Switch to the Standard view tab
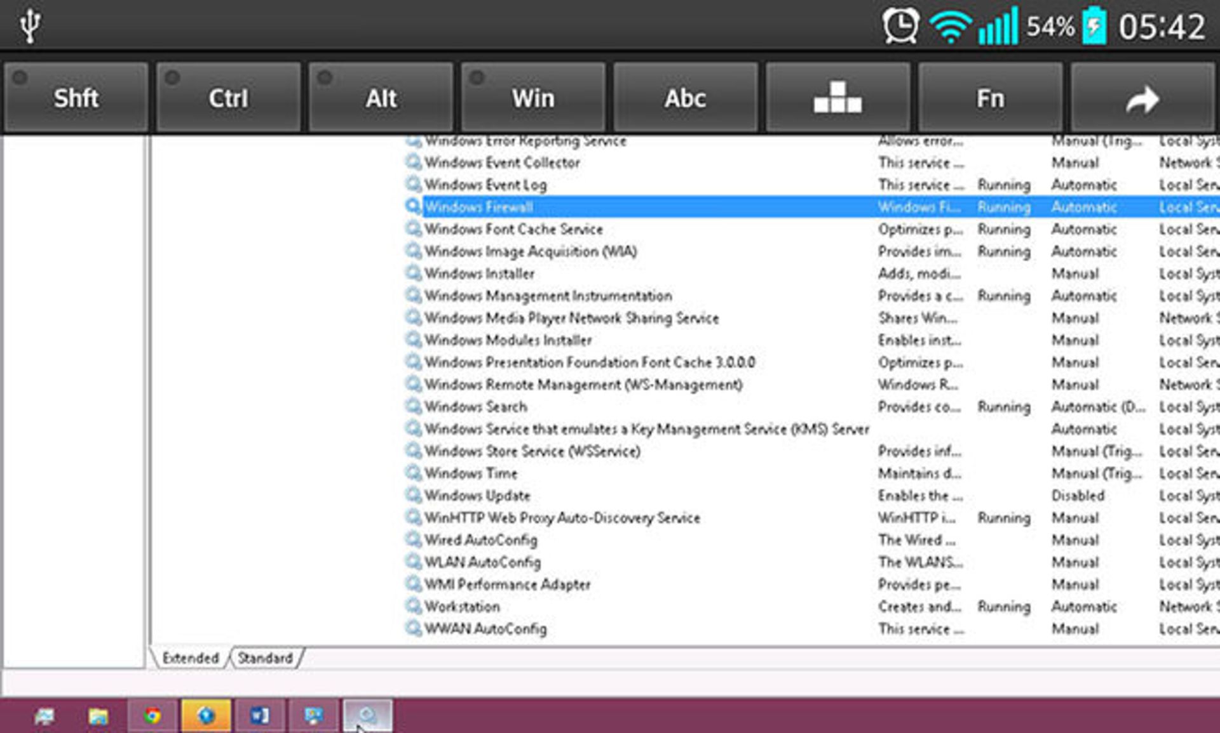 [x=265, y=657]
